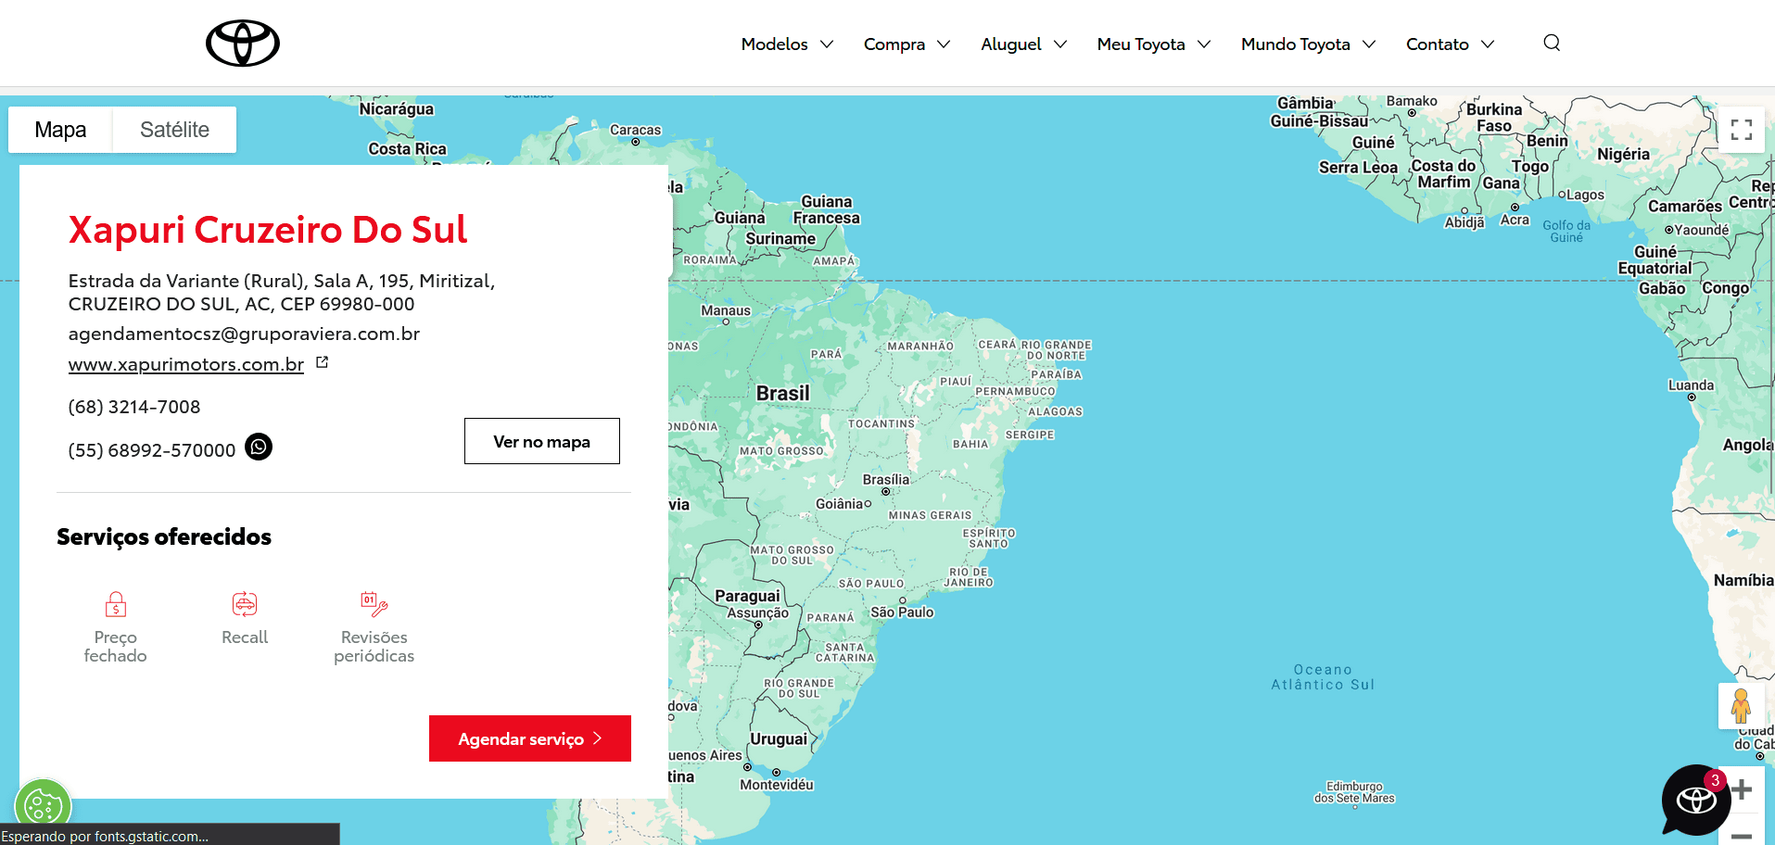Click the Street View pegman icon
Viewport: 1775px width, 845px height.
tap(1741, 707)
